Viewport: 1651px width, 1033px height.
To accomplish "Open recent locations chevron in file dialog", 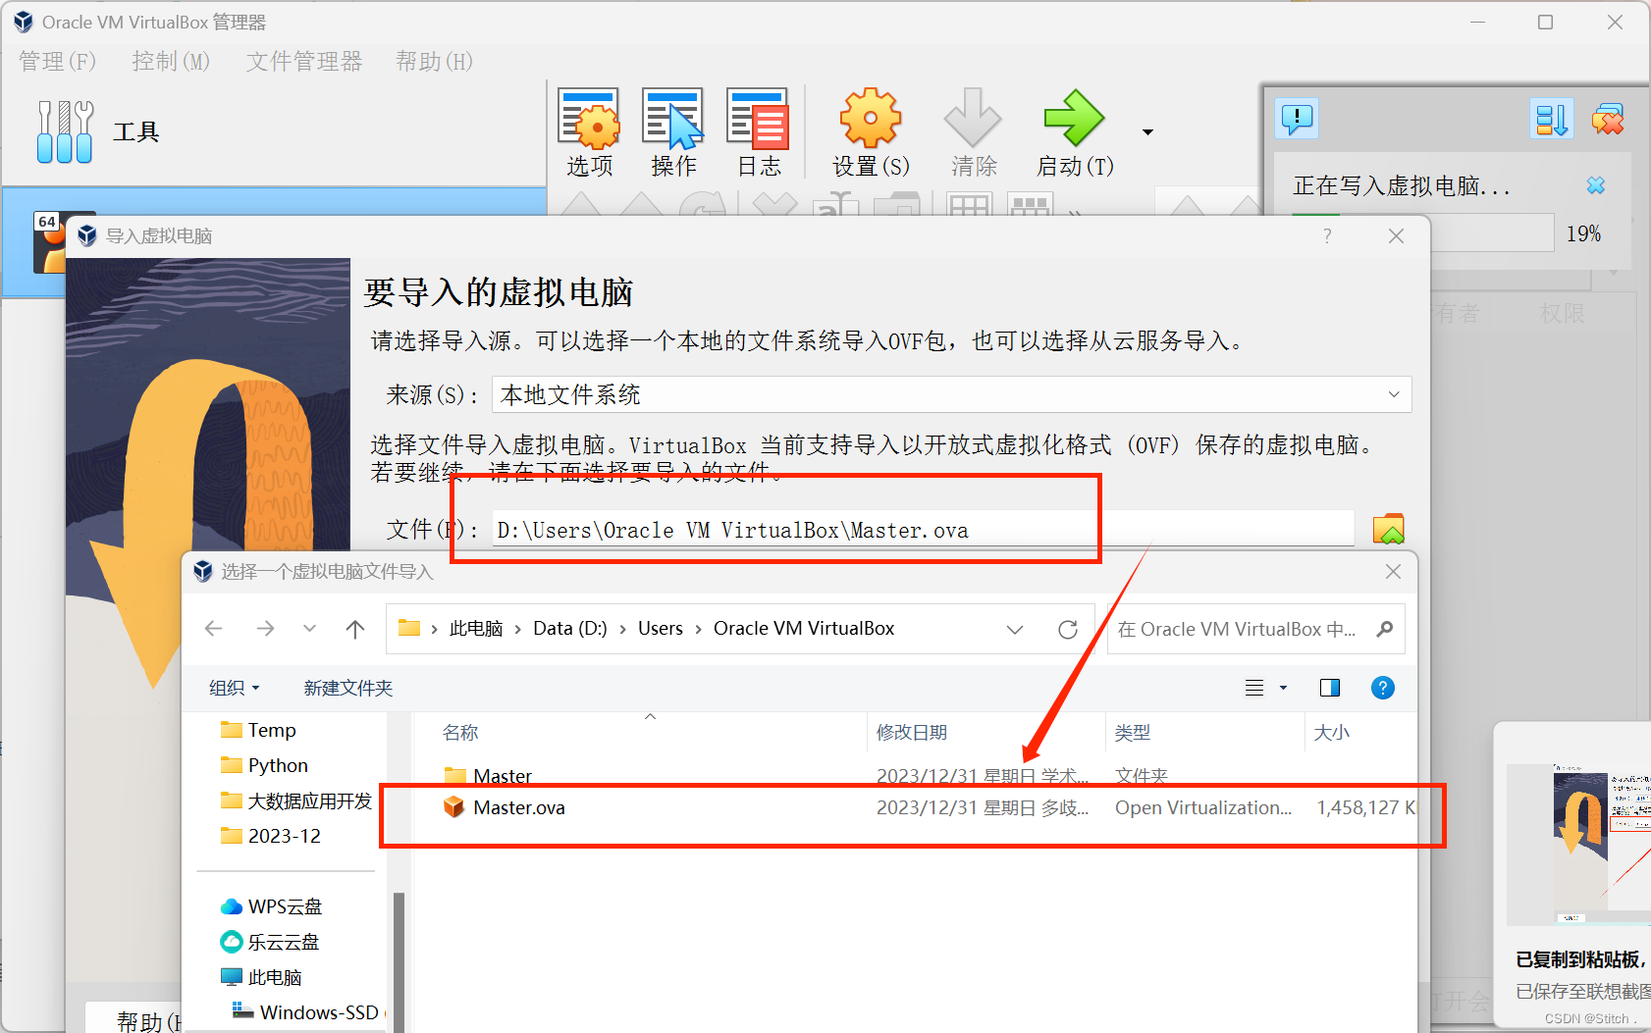I will pyautogui.click(x=310, y=629).
